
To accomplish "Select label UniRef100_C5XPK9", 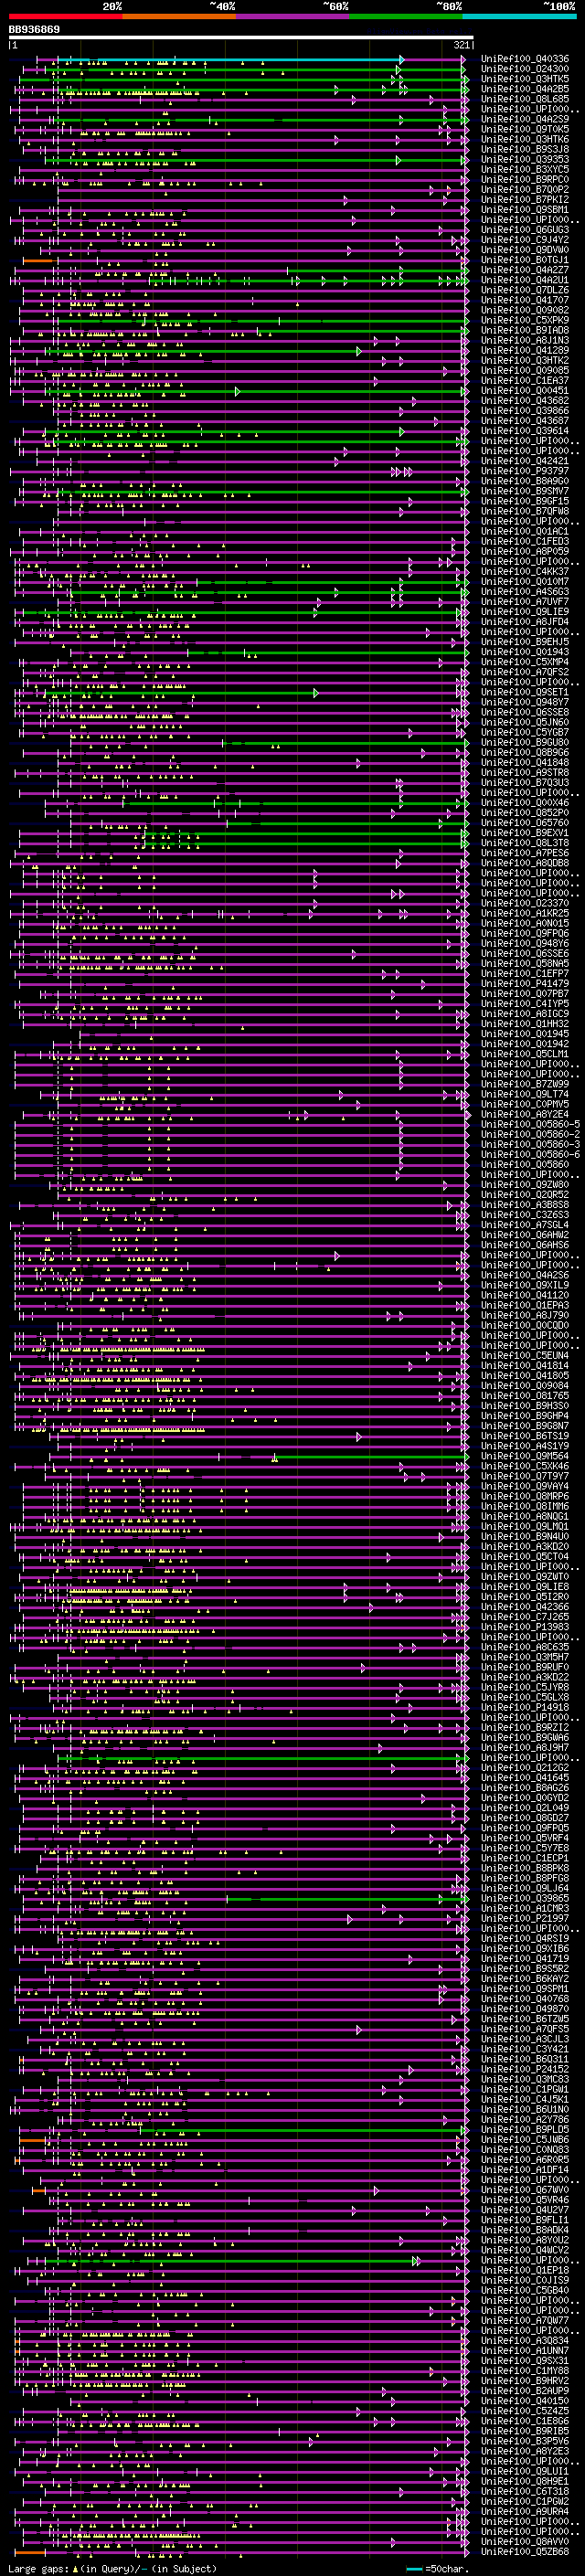I will click(524, 320).
